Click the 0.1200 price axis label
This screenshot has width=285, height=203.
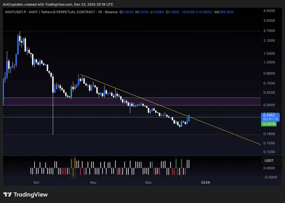[269, 152]
